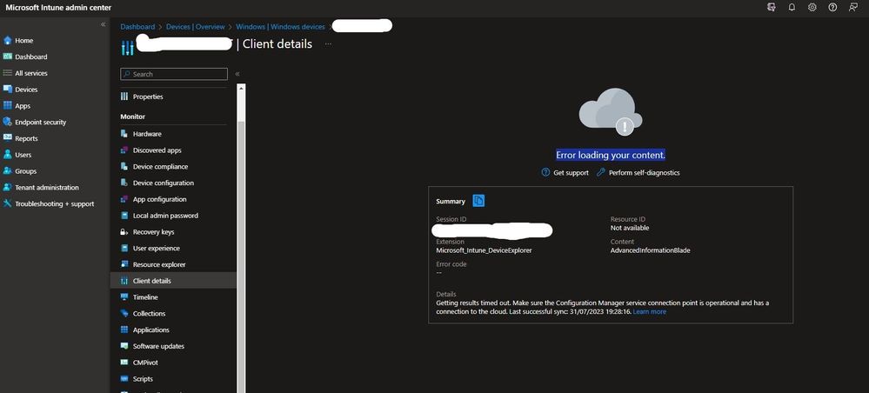Click the Recovery keys lock icon
This screenshot has height=393, width=869.
pyautogui.click(x=124, y=231)
